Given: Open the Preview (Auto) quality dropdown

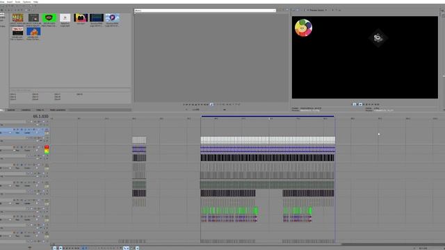Looking at the screenshot, I should (318, 10).
